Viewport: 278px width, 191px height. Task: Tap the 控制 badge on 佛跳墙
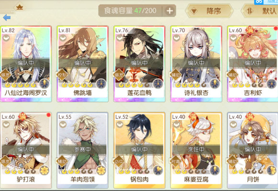(x=62, y=75)
